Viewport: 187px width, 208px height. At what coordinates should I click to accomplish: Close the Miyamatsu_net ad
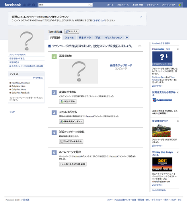click(x=178, y=49)
